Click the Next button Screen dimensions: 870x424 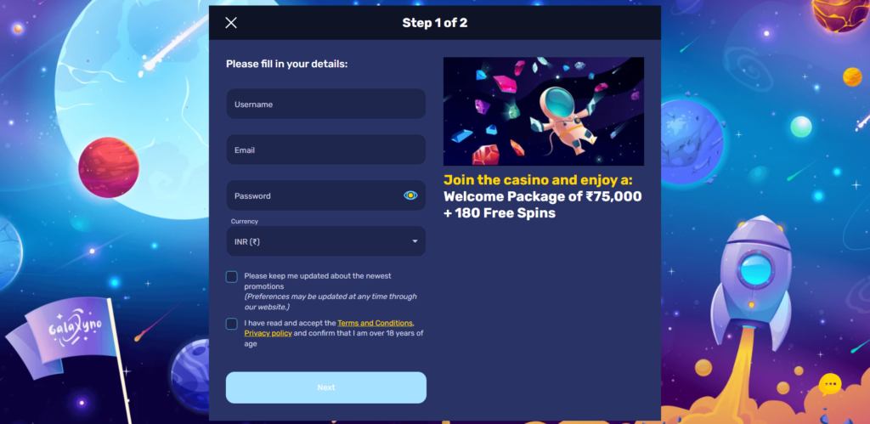(x=326, y=387)
